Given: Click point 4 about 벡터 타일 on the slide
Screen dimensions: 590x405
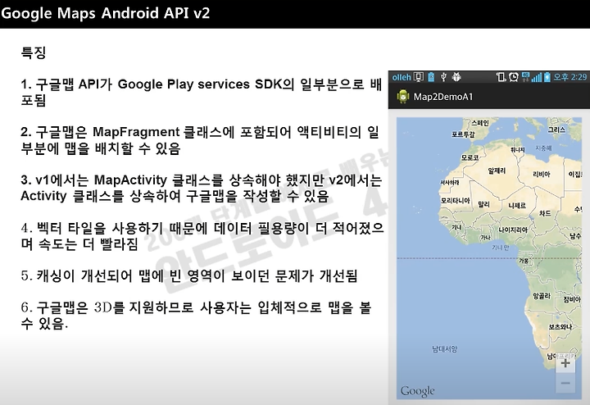Looking at the screenshot, I should coord(202,236).
